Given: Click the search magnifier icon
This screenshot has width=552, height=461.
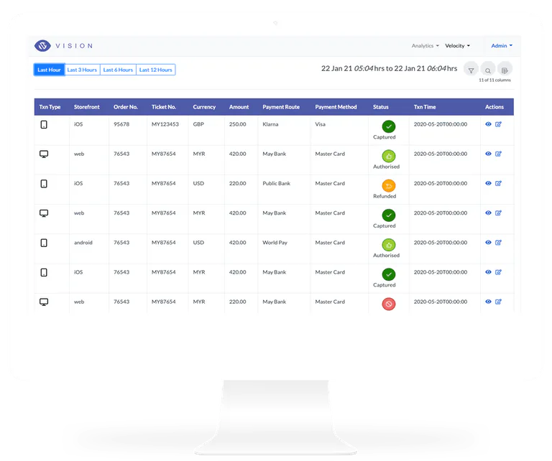Looking at the screenshot, I should [488, 70].
